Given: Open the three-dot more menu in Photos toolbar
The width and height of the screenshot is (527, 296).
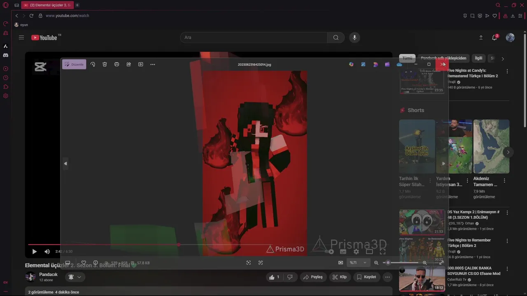Looking at the screenshot, I should [x=153, y=65].
